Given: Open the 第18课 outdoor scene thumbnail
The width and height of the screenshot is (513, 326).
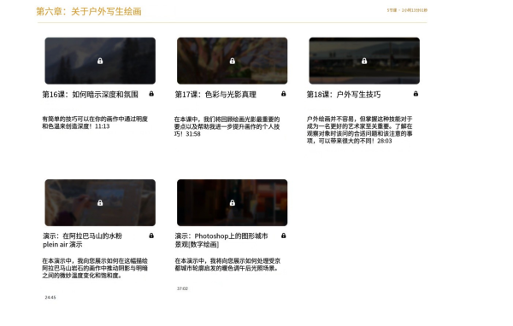Looking at the screenshot, I should coord(364,61).
